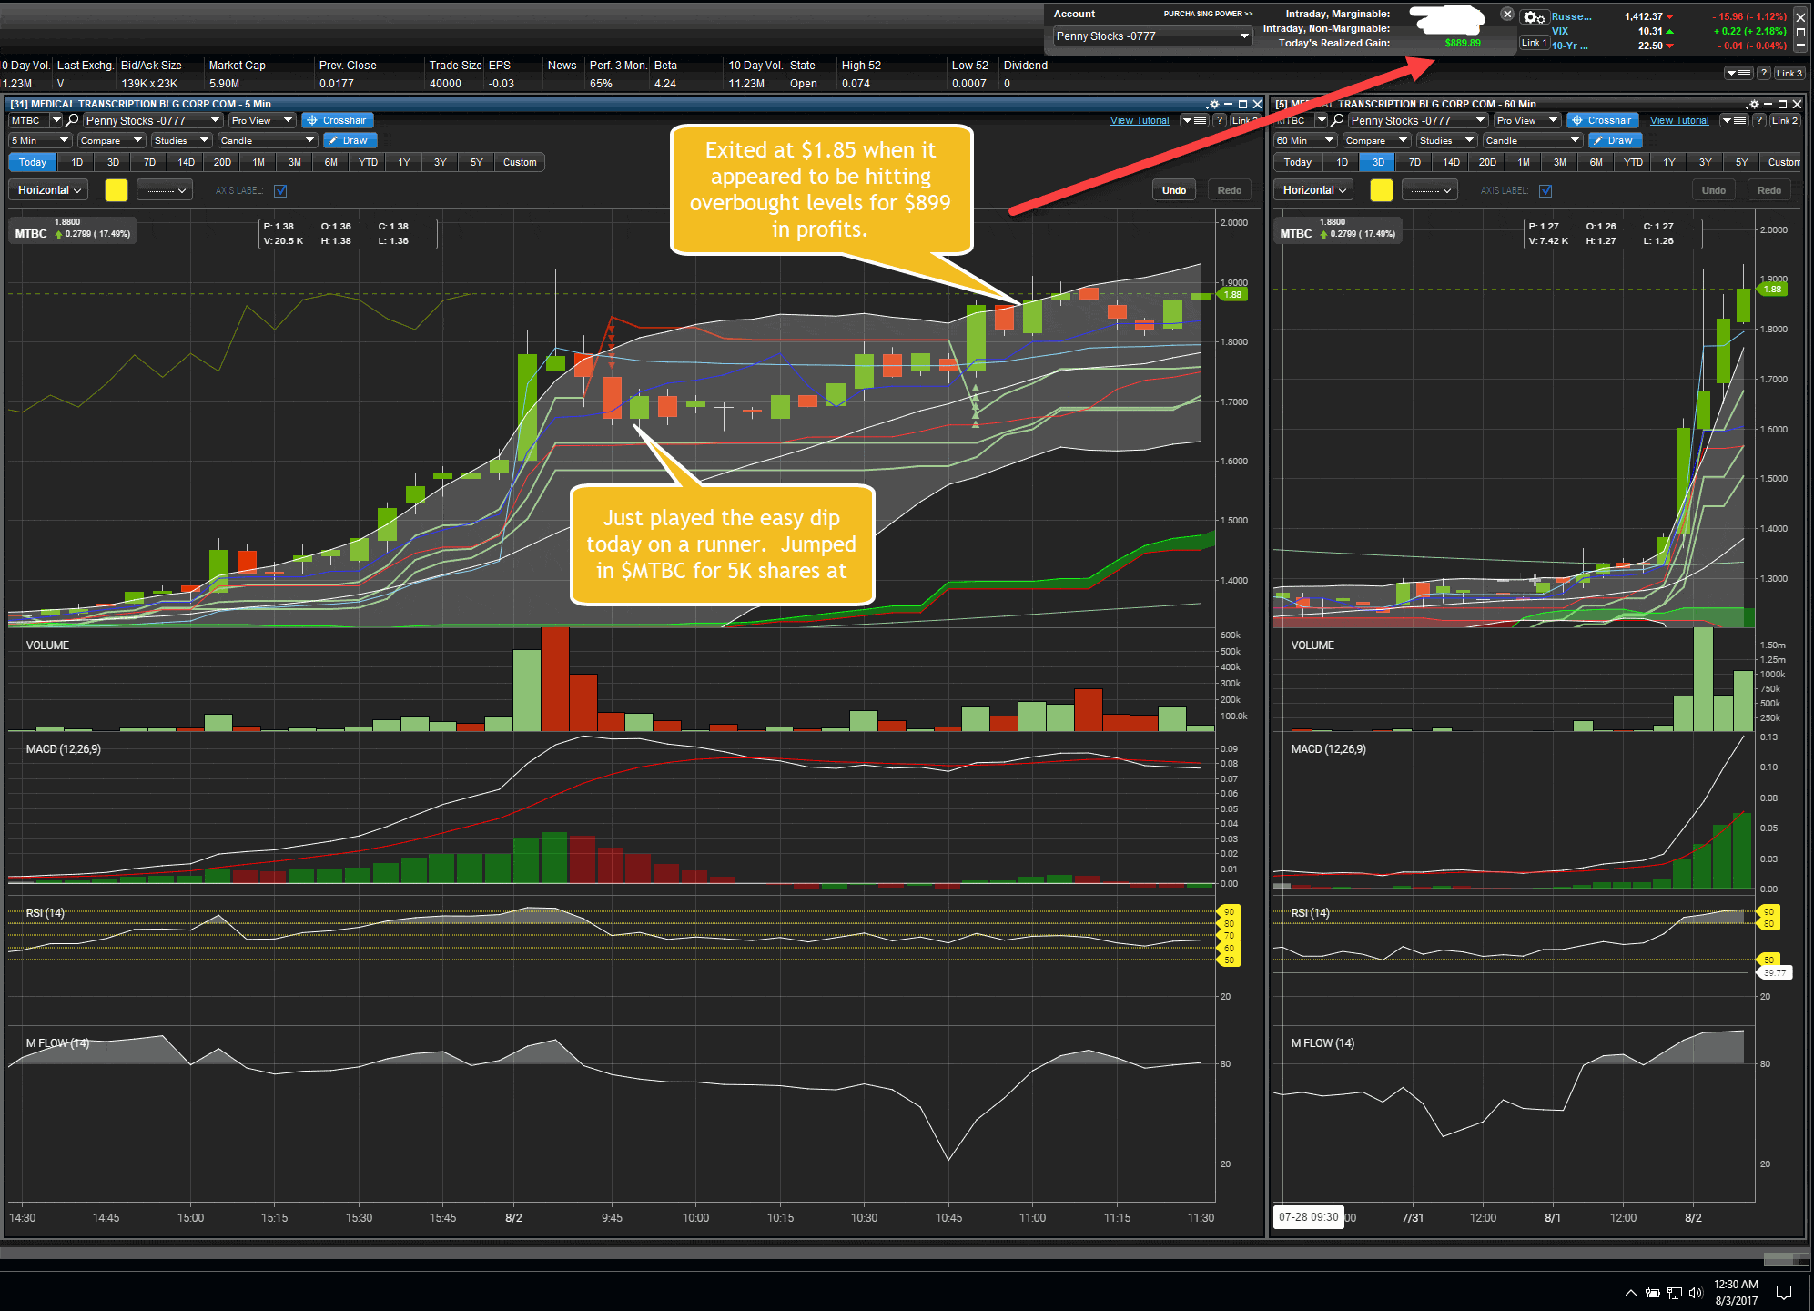Screen dimensions: 1814x1311
Task: Click the symbol search magnifier in 5 Min chart
Action: 72,120
